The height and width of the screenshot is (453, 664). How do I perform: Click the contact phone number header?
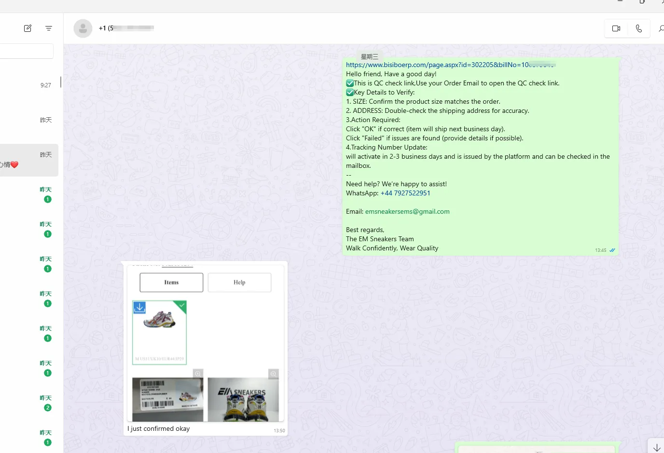point(126,28)
